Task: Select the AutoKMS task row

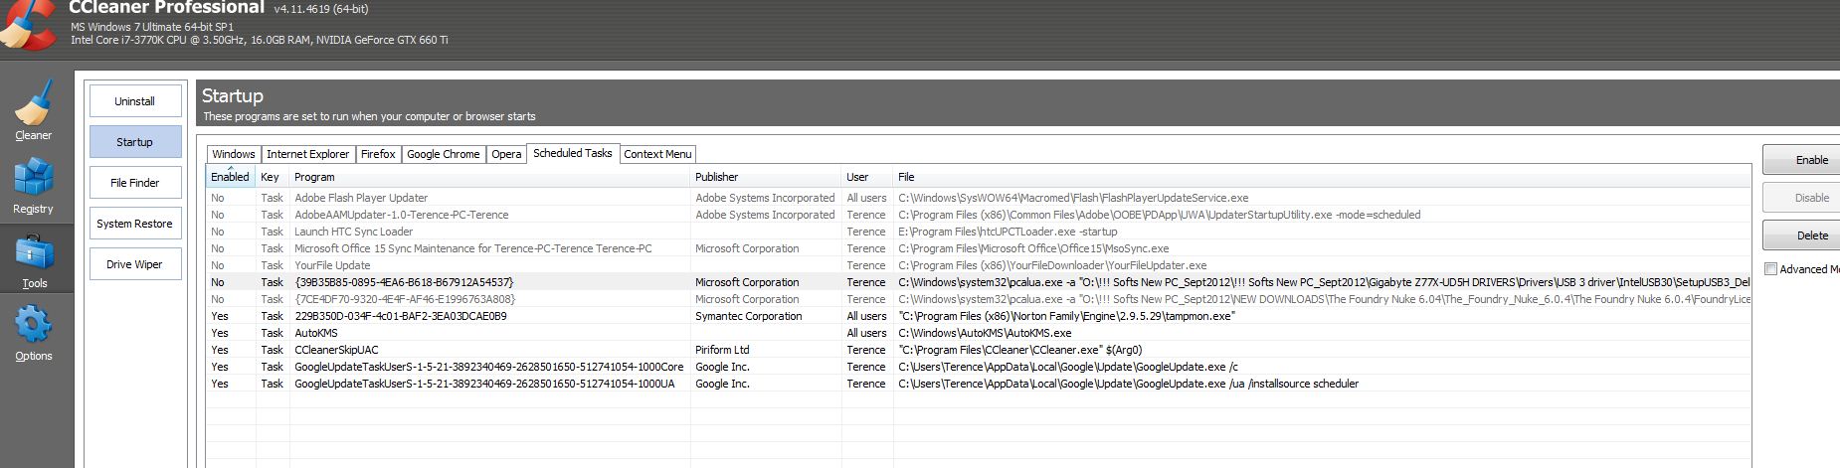Action: (x=979, y=333)
